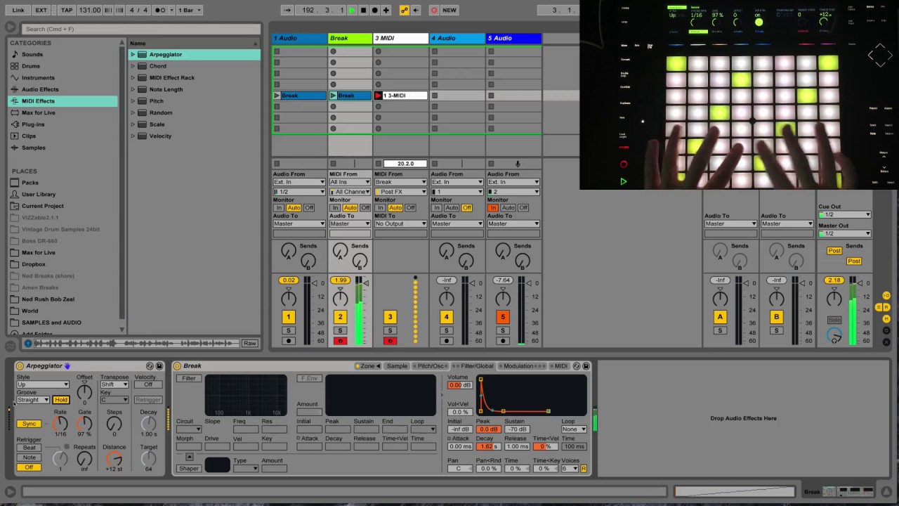Arm track 1 for recording
Image resolution: width=899 pixels, height=506 pixels.
click(x=288, y=341)
